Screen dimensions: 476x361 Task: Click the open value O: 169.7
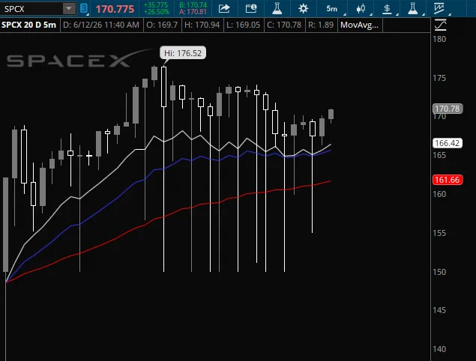tap(162, 25)
